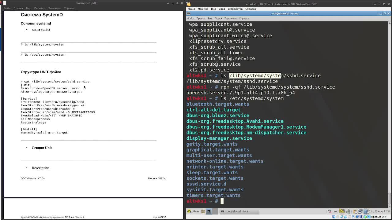Click the Меню start button in guest panel
This screenshot has width=392, height=220.
194,211
